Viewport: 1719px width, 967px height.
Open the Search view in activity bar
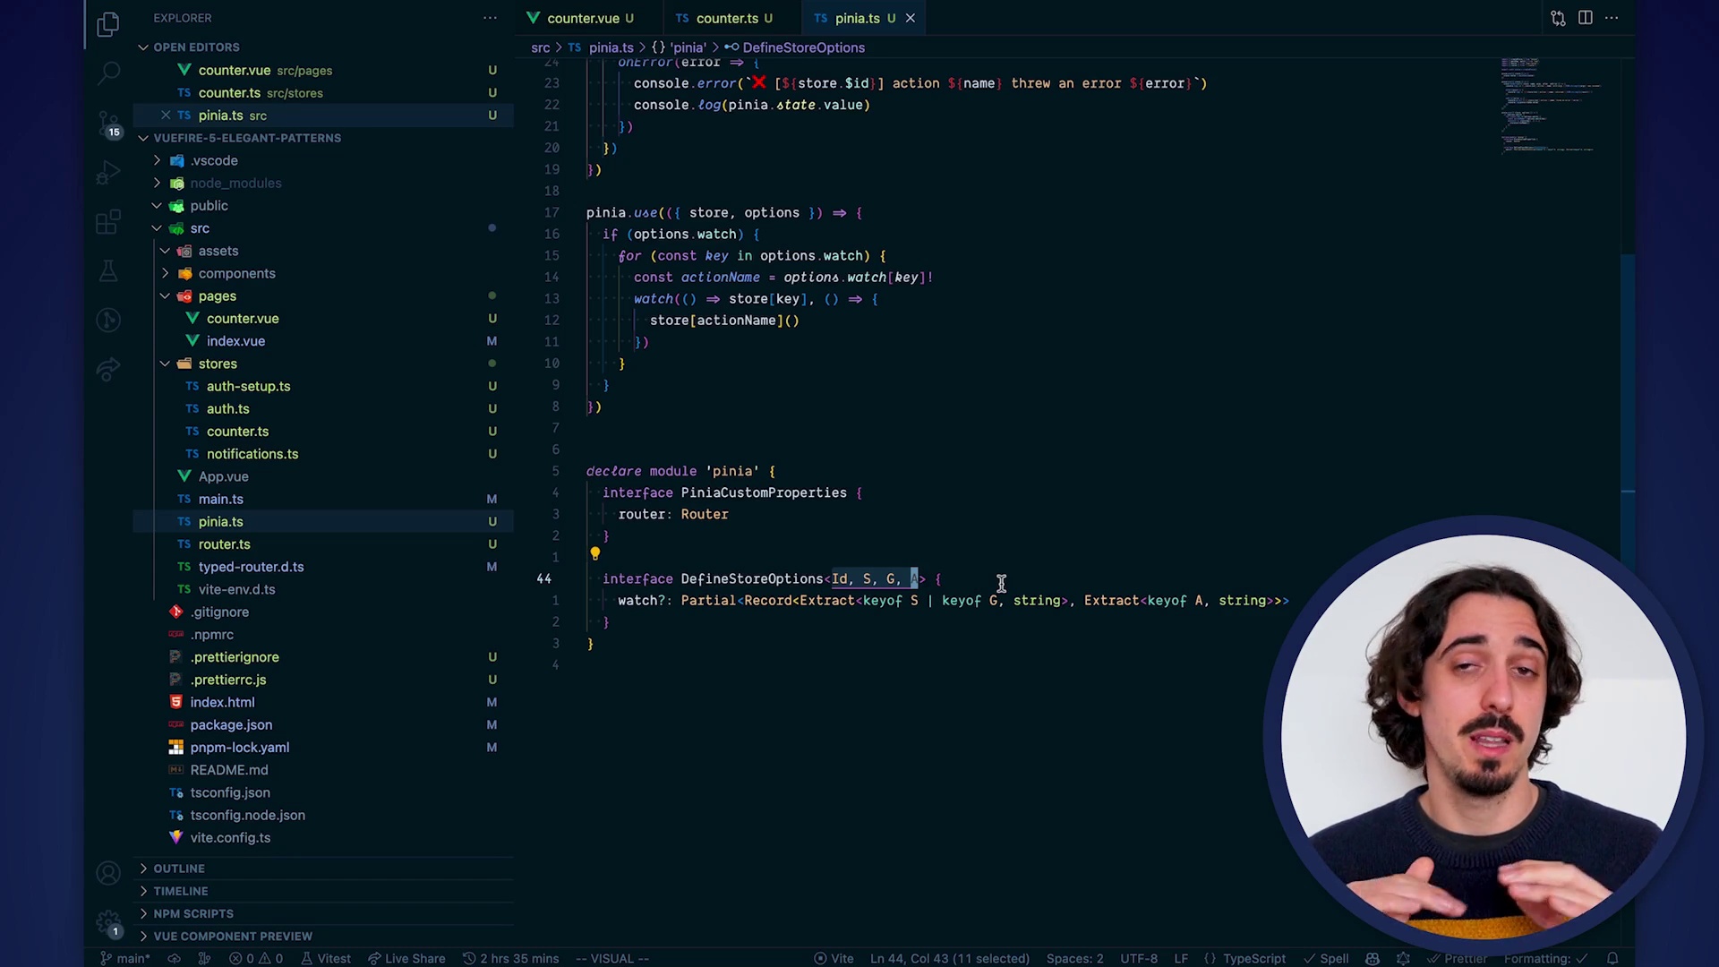click(x=108, y=72)
